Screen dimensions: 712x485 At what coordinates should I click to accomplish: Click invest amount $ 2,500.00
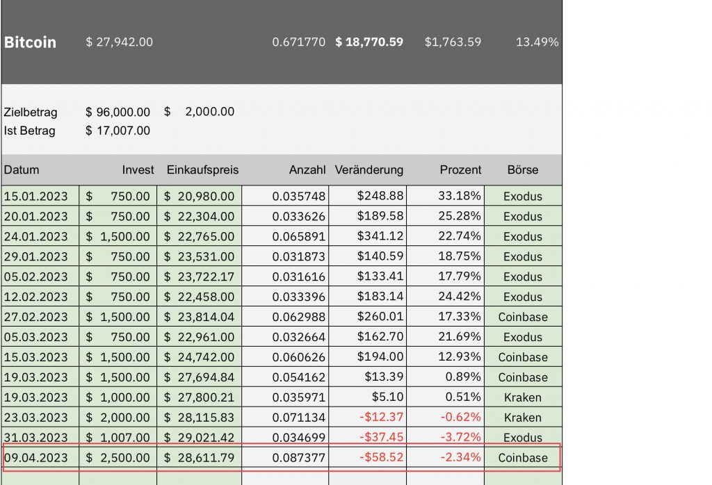[118, 457]
